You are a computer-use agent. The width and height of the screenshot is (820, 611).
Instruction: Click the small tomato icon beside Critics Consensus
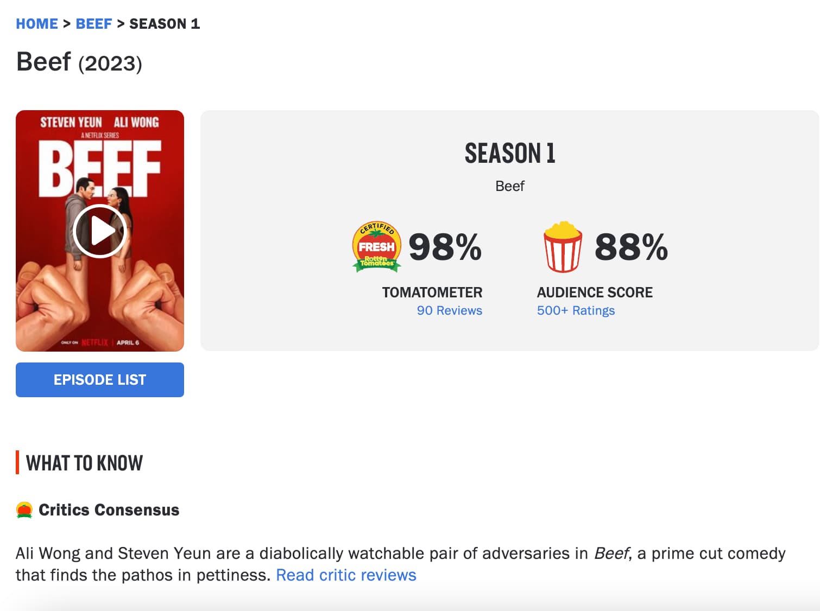coord(24,510)
